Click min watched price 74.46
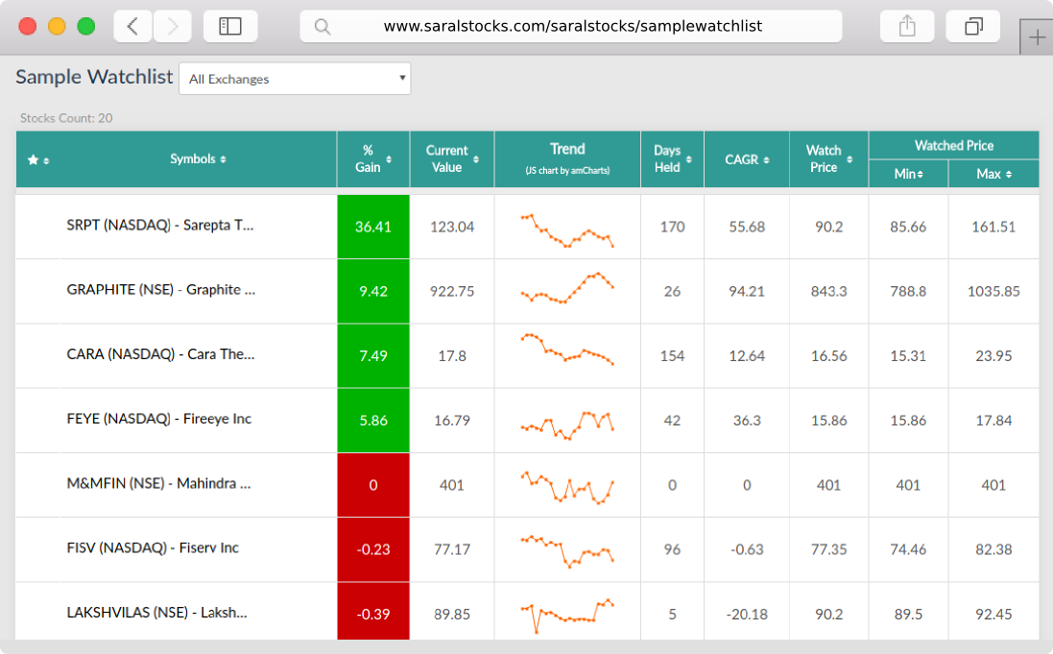Image resolution: width=1053 pixels, height=654 pixels. [x=909, y=549]
